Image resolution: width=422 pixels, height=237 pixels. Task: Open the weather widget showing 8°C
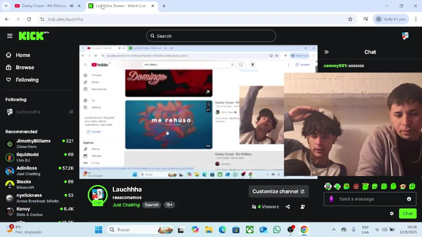pyautogui.click(x=24, y=229)
